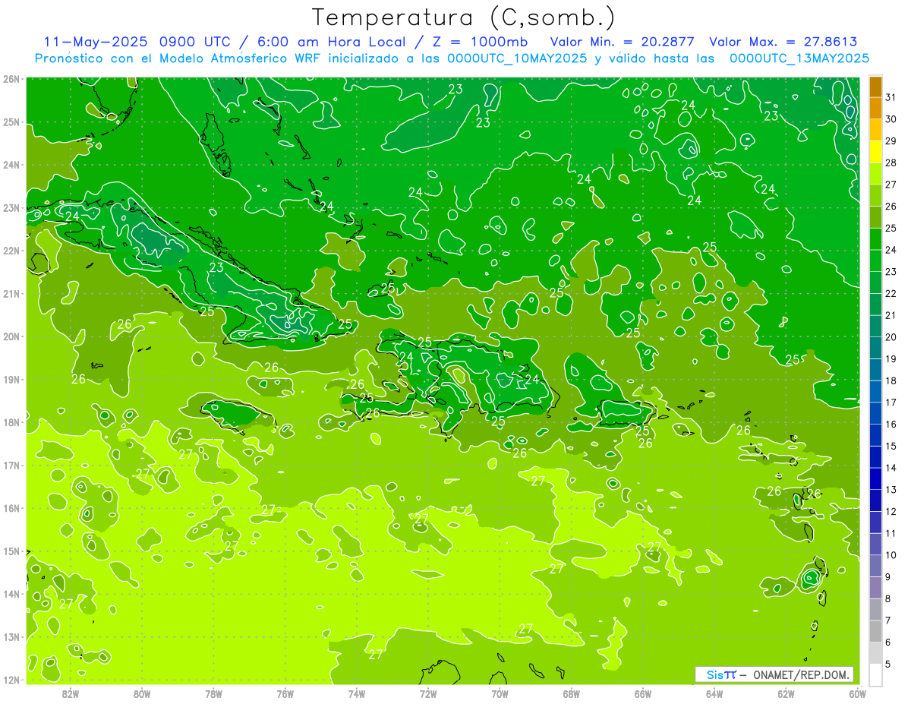The height and width of the screenshot is (704, 911).
Task: Click the latitude label 12N
Action: click(11, 680)
